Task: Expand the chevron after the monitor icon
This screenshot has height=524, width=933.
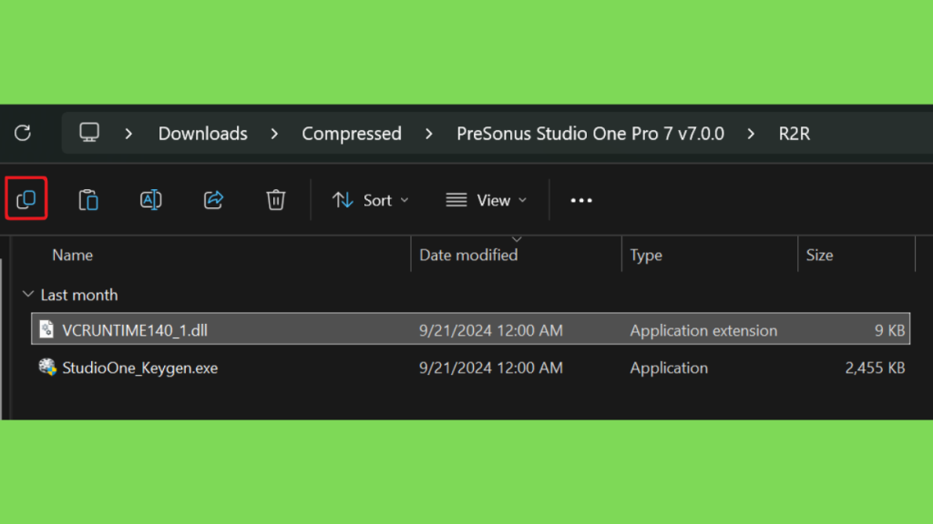Action: click(x=128, y=134)
